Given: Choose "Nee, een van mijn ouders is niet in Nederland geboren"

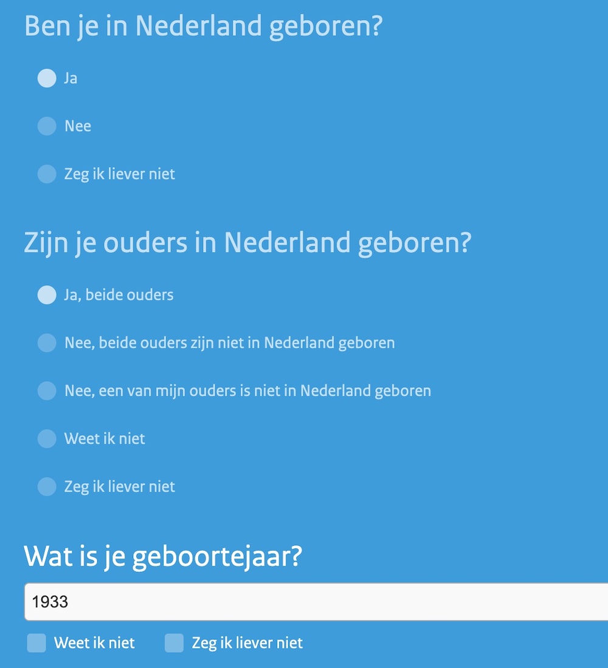Looking at the screenshot, I should [46, 391].
